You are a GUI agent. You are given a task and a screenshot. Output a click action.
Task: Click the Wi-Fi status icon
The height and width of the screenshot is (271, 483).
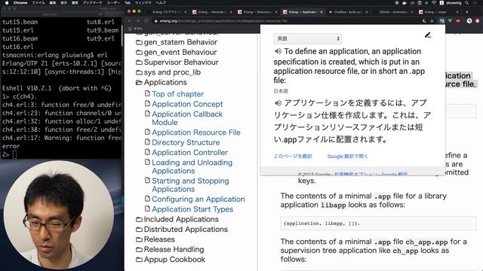tap(434, 3)
